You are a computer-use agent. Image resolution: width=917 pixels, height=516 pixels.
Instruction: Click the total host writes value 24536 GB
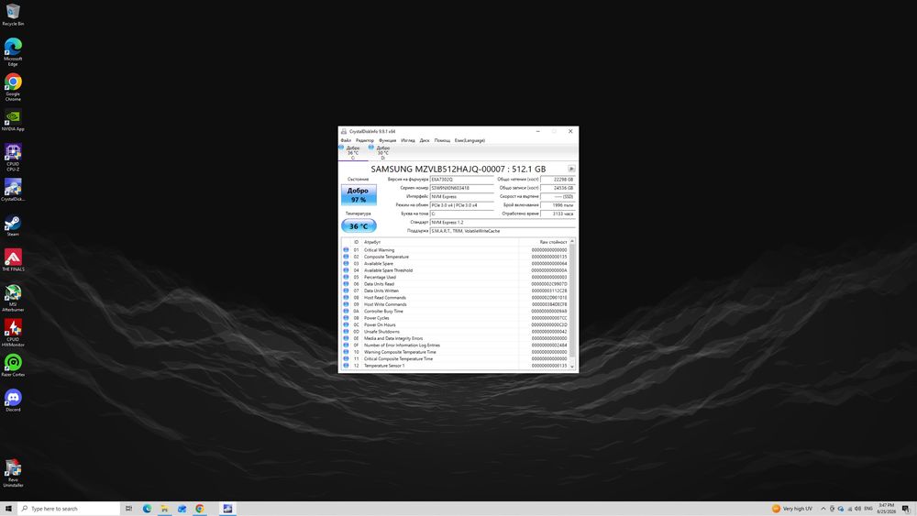click(x=558, y=188)
